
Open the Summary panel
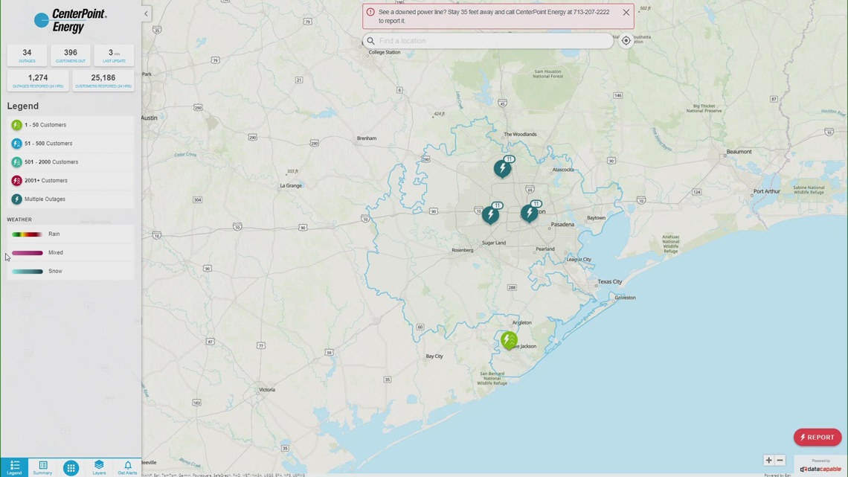coord(42,467)
